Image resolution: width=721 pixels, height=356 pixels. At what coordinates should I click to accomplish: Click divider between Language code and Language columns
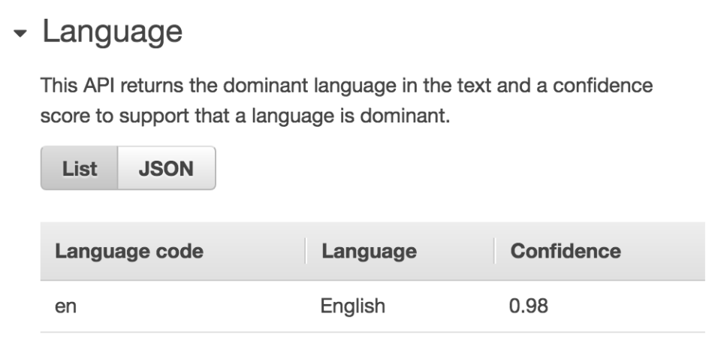pos(306,251)
